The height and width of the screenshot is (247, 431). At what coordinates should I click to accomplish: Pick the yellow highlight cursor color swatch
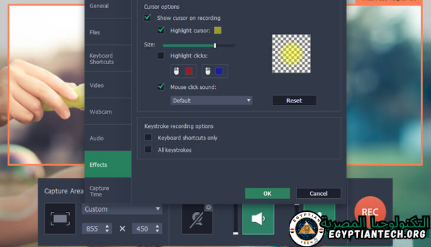coord(217,30)
